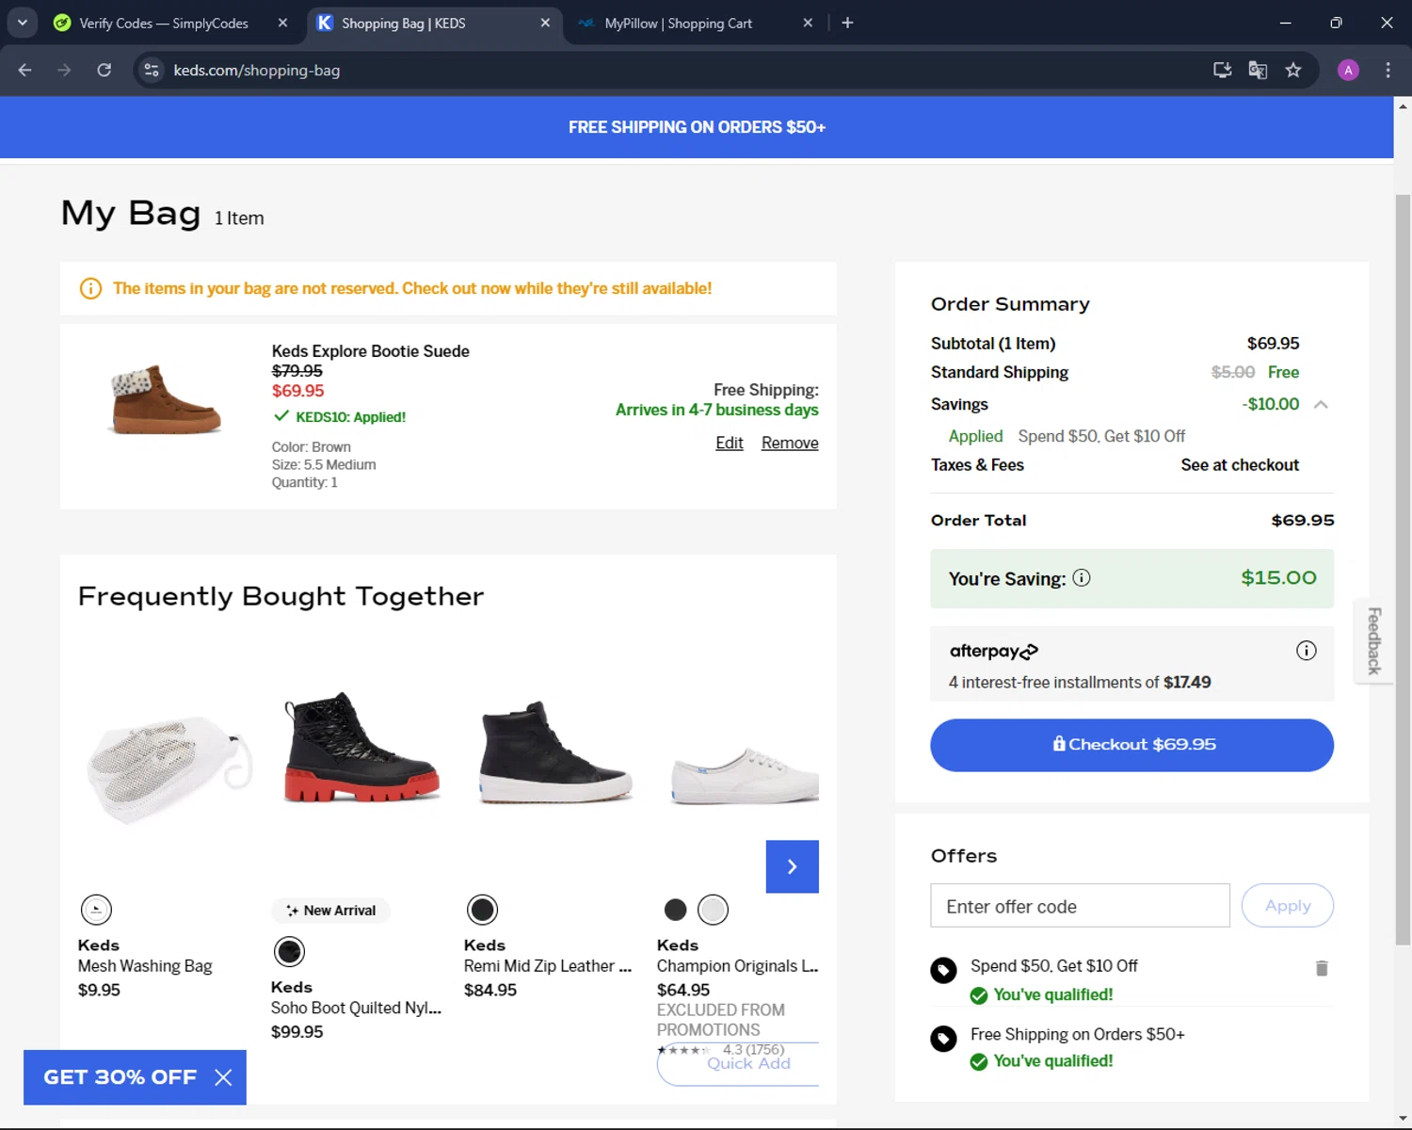1412x1130 pixels.
Task: Open the Feedback side tab
Action: 1374,641
